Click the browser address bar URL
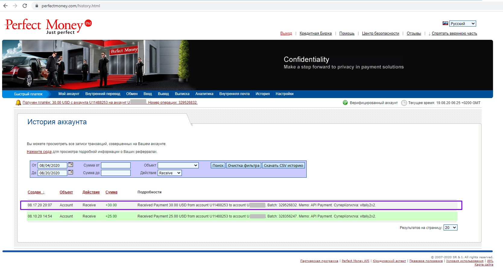This screenshot has height=270, width=503. pyautogui.click(x=71, y=6)
